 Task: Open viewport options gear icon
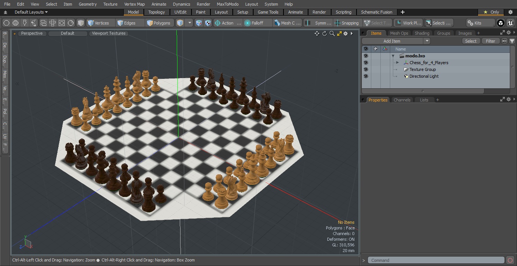346,34
